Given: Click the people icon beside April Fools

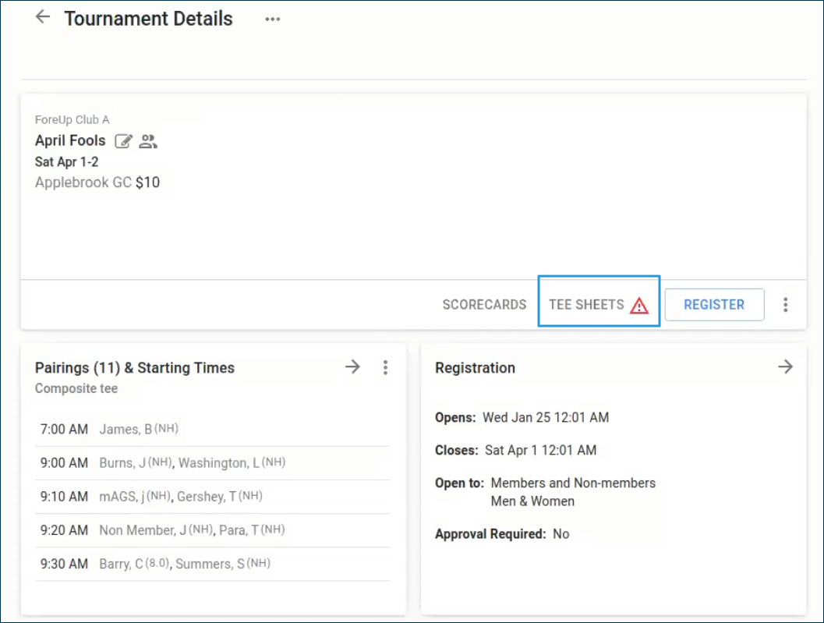Looking at the screenshot, I should tap(148, 141).
